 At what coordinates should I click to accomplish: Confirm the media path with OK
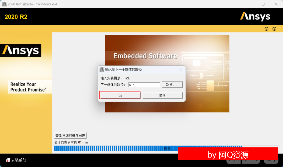pos(120,95)
